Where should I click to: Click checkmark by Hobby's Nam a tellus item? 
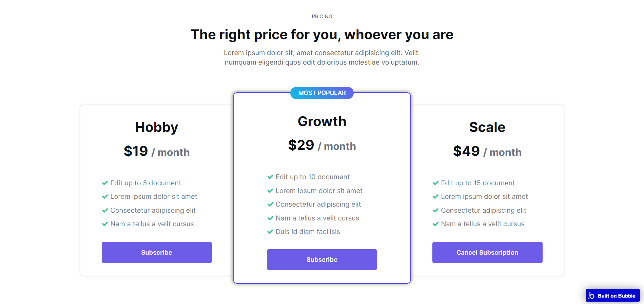point(105,224)
